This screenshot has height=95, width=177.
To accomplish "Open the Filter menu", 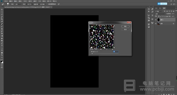I will click(35, 1).
